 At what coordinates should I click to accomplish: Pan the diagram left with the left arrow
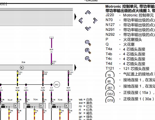coord(81,21)
